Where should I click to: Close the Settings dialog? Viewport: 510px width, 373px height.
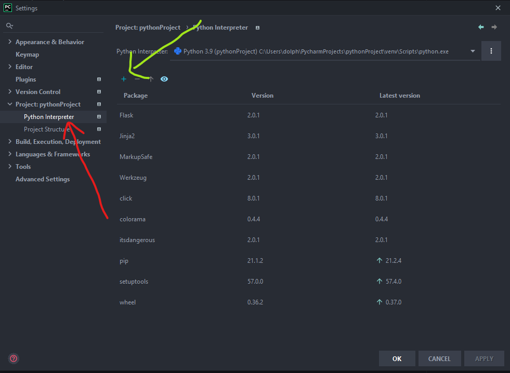click(x=498, y=8)
